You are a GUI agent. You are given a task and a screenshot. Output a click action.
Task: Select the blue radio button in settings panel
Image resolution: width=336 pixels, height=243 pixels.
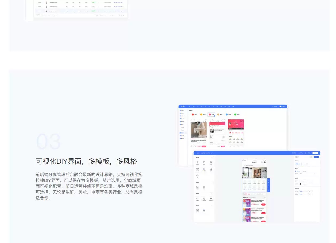[x=296, y=171]
